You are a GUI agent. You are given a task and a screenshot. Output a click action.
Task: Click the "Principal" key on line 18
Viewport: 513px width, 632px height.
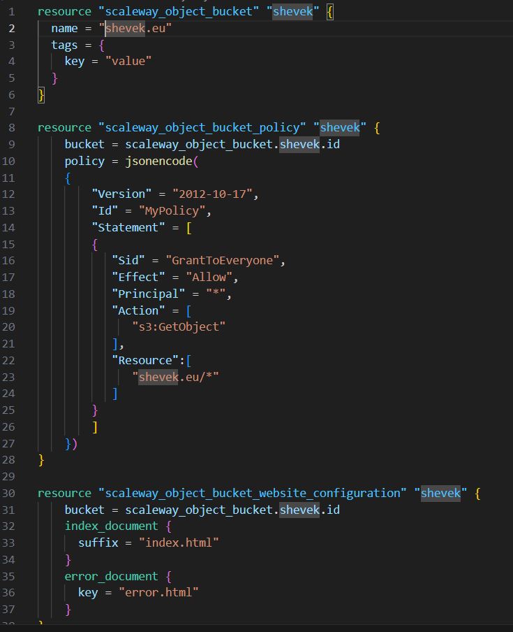149,294
